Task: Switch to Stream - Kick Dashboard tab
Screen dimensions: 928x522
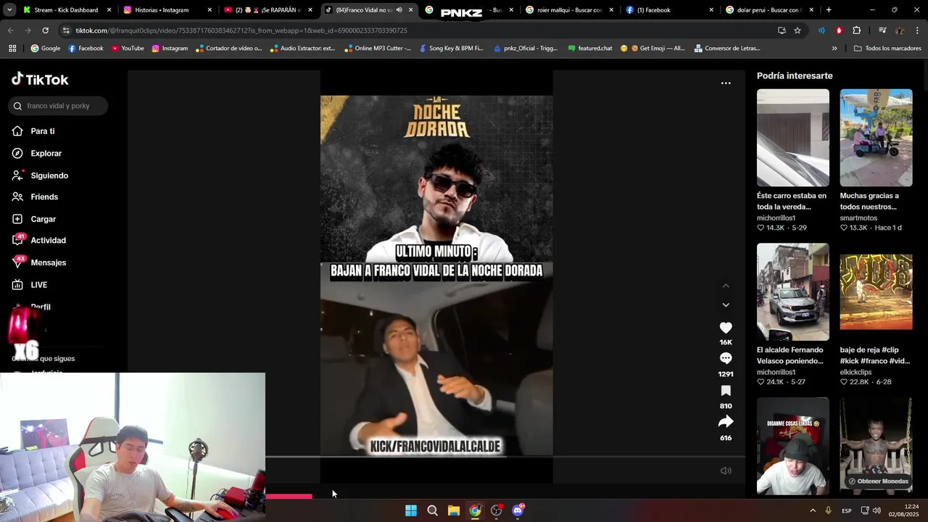Action: click(x=67, y=10)
